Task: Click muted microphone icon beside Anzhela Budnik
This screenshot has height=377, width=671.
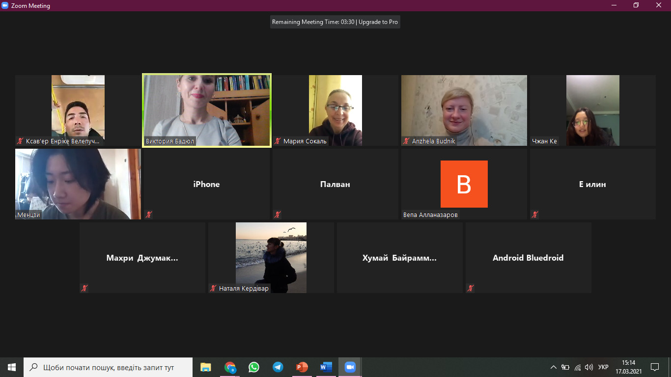Action: click(x=406, y=141)
